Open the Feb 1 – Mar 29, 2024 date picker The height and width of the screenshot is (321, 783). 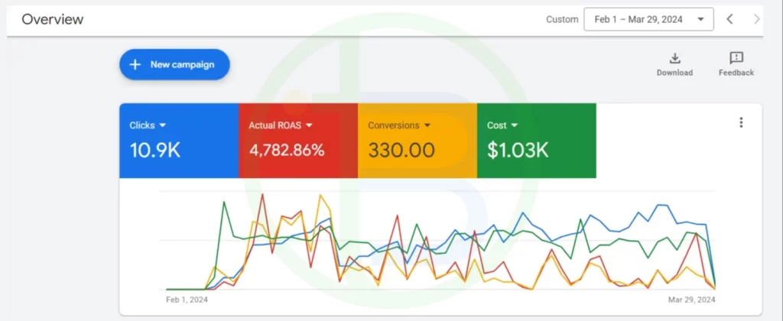point(648,19)
